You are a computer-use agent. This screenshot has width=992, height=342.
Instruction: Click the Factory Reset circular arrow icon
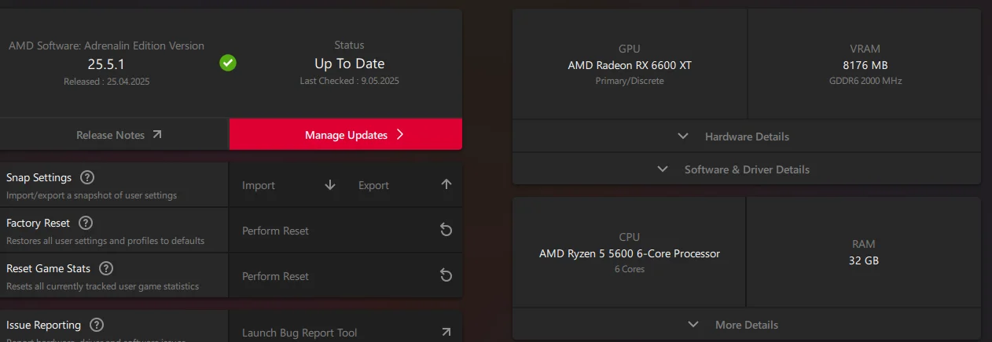(446, 231)
